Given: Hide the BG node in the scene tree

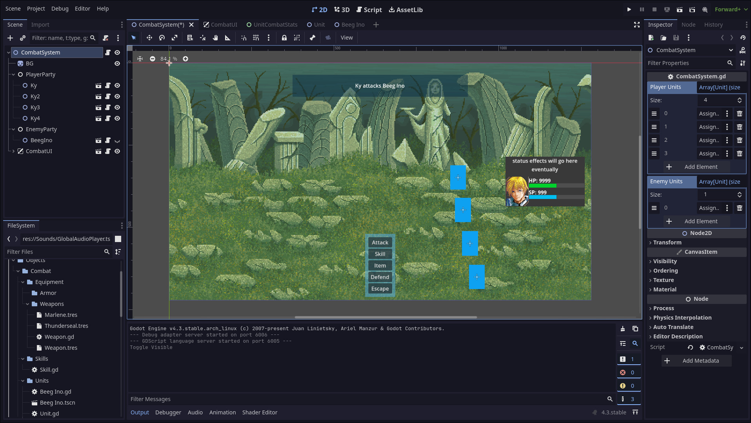Looking at the screenshot, I should 117,63.
